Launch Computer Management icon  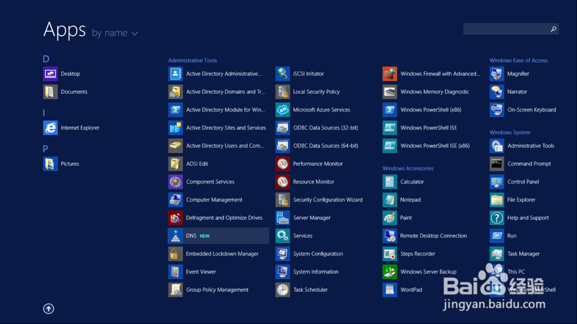tap(175, 200)
